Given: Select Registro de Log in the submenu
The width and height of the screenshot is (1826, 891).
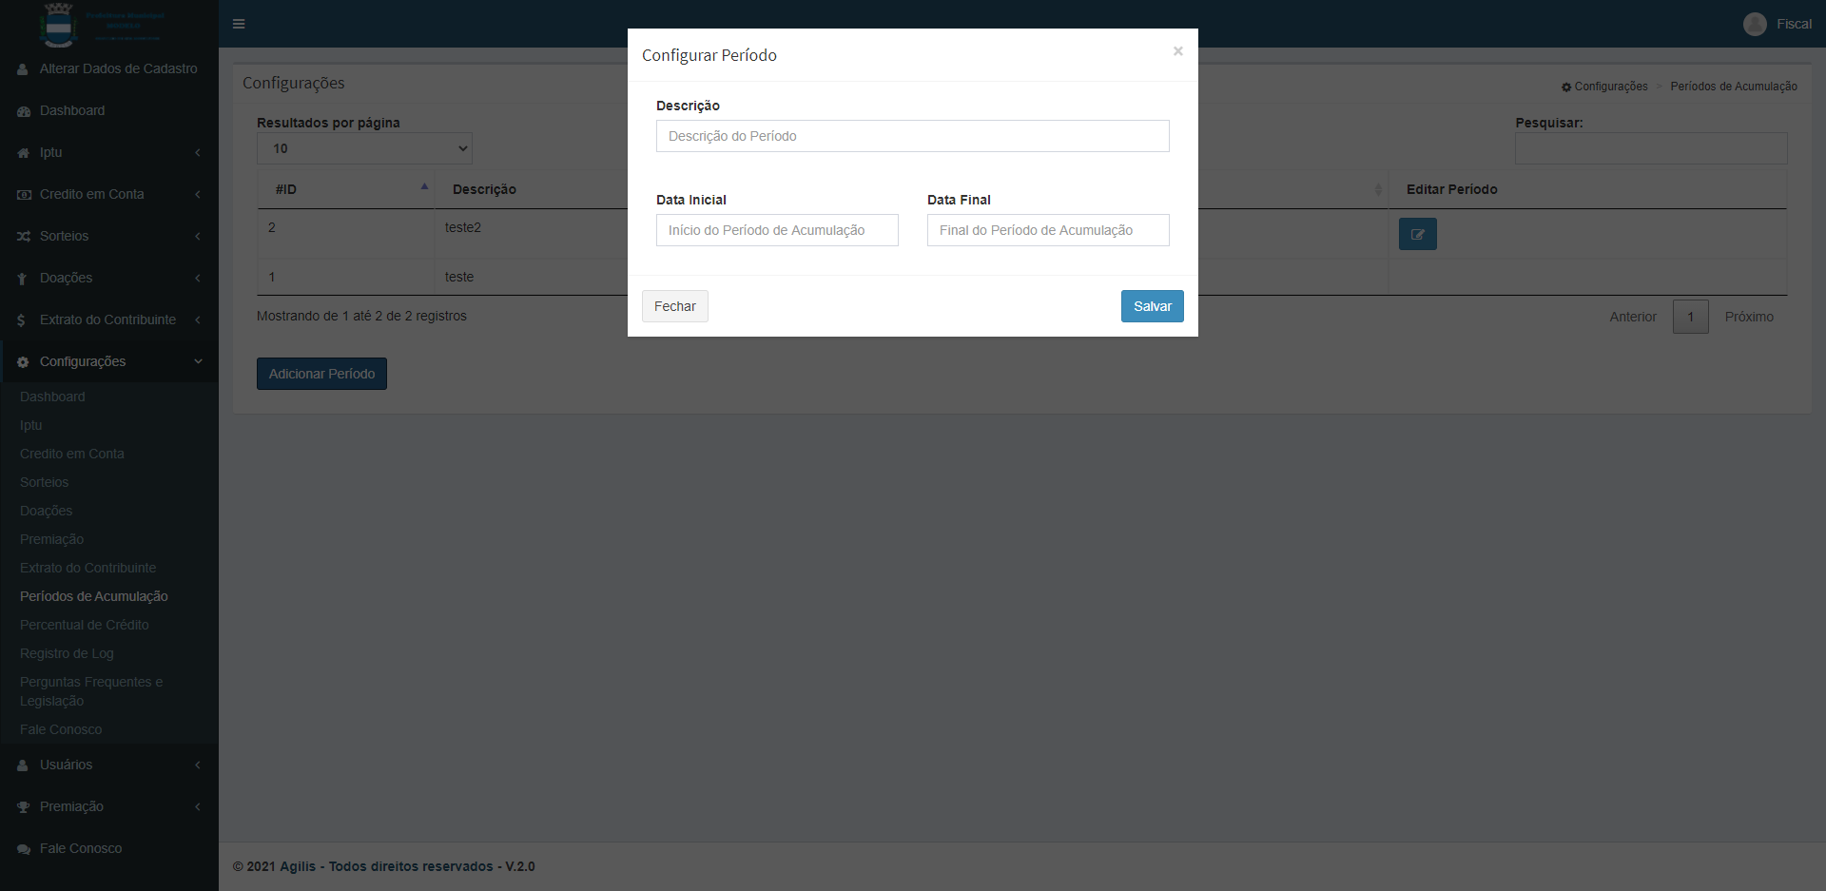Looking at the screenshot, I should pos(67,653).
